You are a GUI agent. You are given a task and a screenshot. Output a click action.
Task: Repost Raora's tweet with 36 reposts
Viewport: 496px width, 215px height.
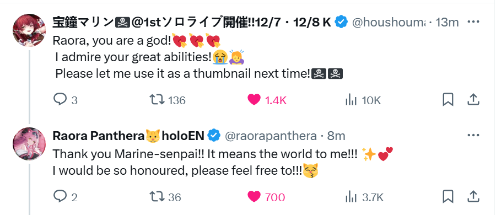tap(165, 197)
